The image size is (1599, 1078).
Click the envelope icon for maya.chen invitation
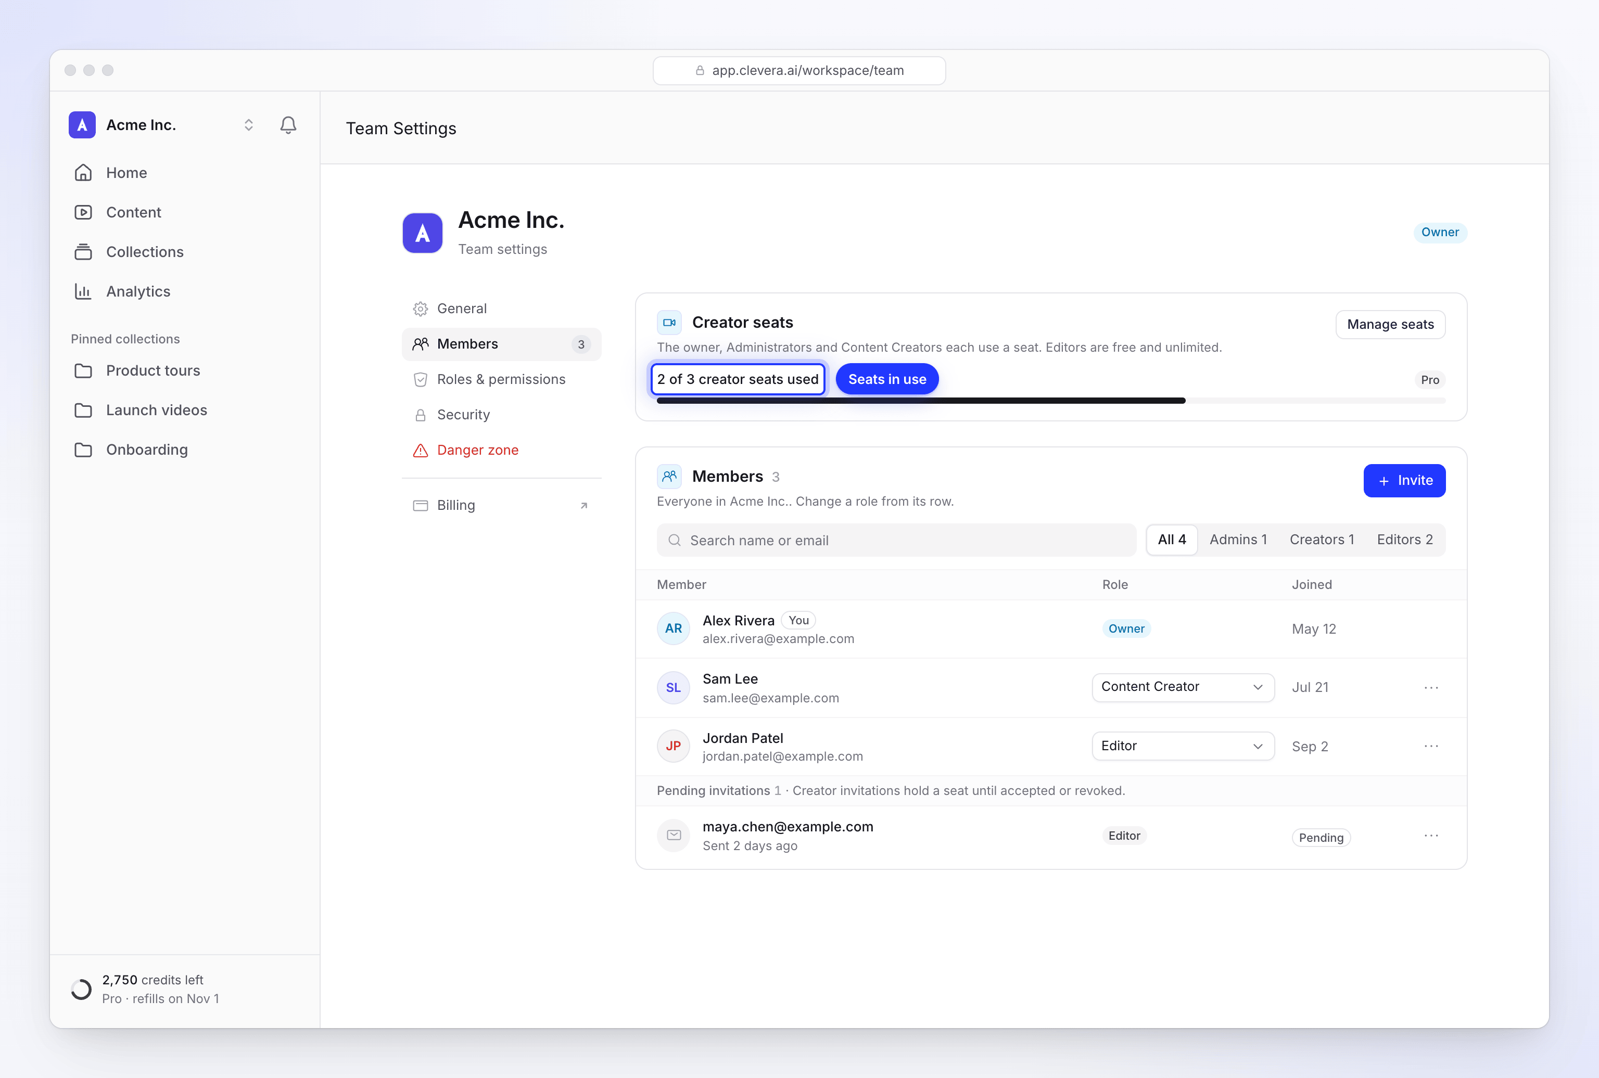(672, 836)
